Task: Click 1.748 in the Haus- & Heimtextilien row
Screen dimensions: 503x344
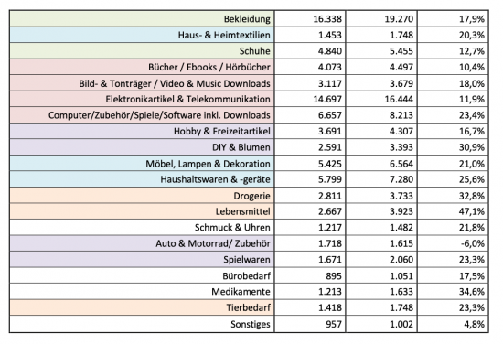Action: [x=401, y=35]
